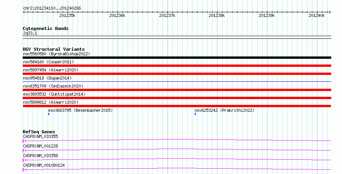This screenshot has width=342, height=174.
Task: Open the nsv5899812 (Almarri2020) label
Action: 51,102
